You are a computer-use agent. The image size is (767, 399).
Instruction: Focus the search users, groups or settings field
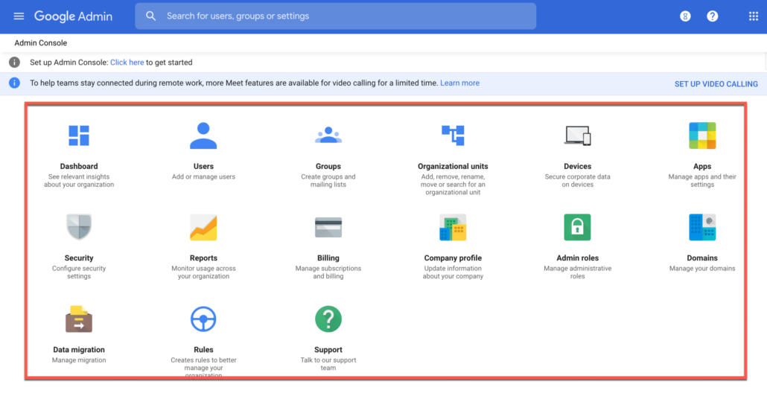point(336,16)
